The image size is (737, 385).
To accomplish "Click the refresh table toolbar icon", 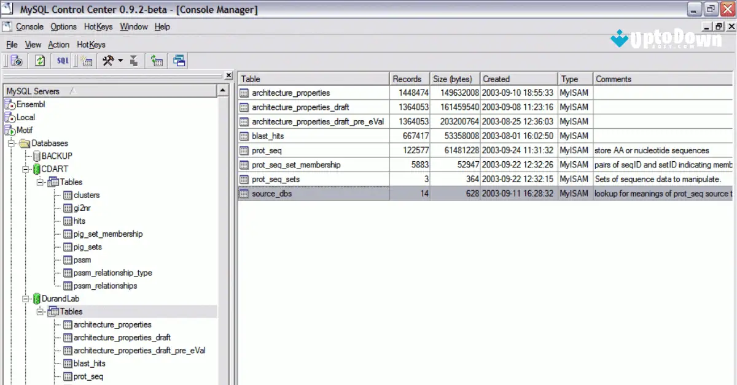I will click(156, 60).
